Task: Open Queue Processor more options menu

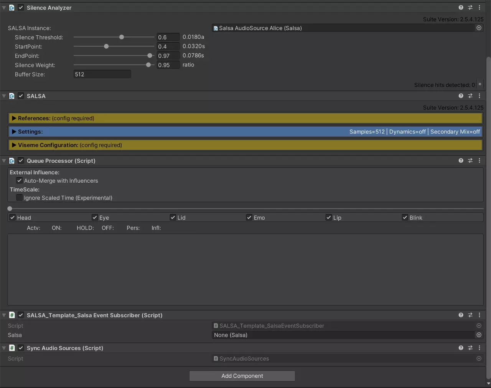Action: (479, 161)
